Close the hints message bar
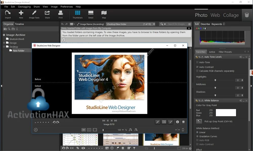Screen dimensions: 253x151 (189, 28)
